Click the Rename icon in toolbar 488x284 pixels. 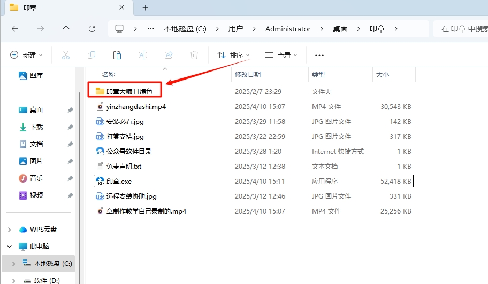point(142,55)
